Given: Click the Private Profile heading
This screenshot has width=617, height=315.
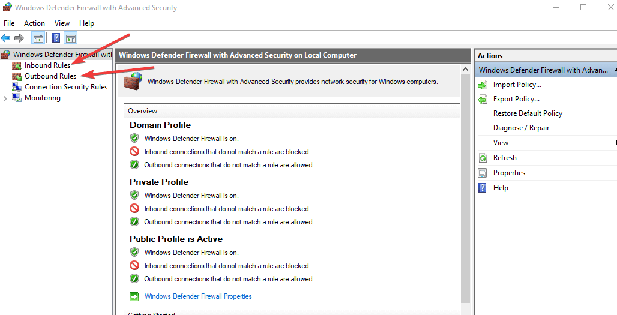Looking at the screenshot, I should [x=159, y=182].
